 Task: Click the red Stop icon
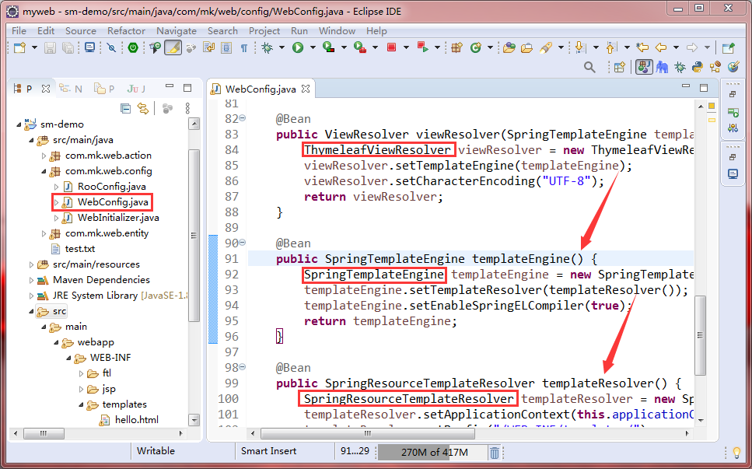tap(391, 47)
